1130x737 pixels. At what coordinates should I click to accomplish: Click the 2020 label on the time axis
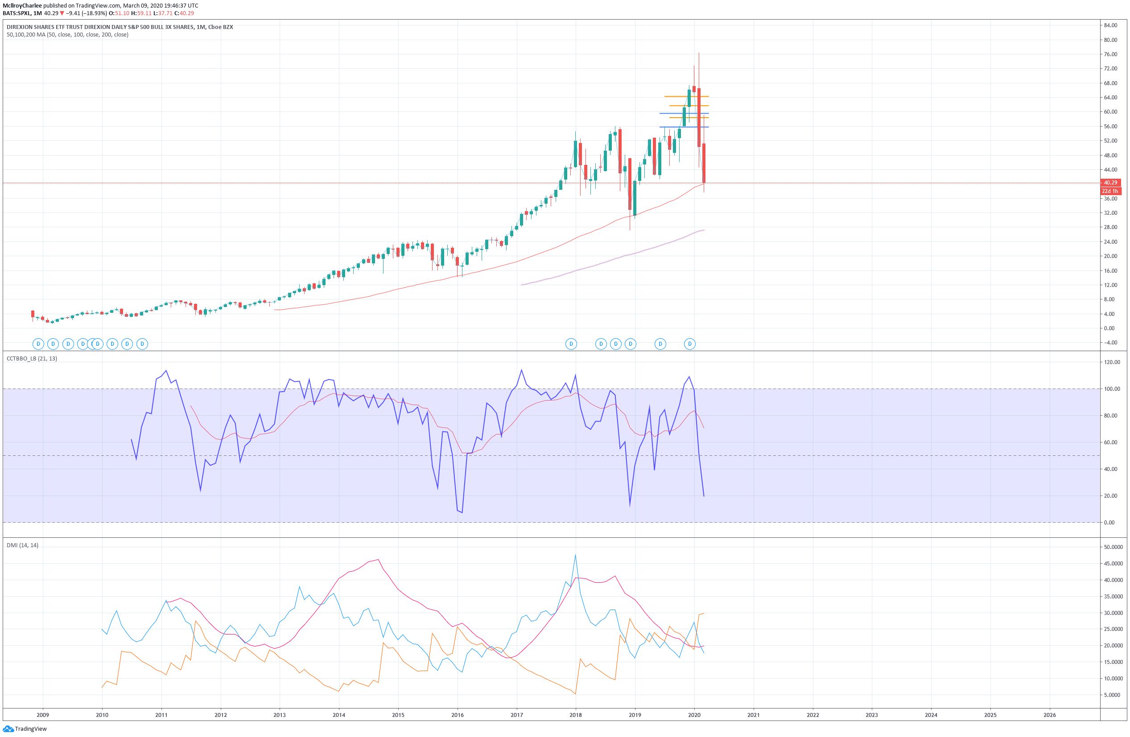click(x=694, y=715)
